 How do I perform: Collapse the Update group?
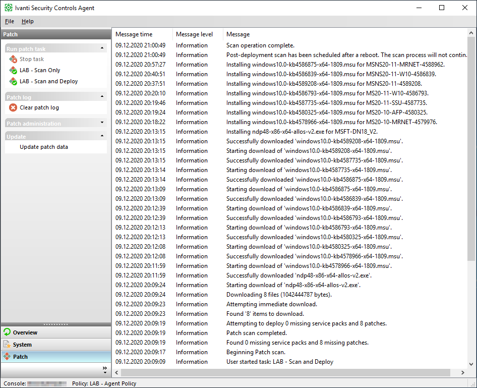coord(102,136)
